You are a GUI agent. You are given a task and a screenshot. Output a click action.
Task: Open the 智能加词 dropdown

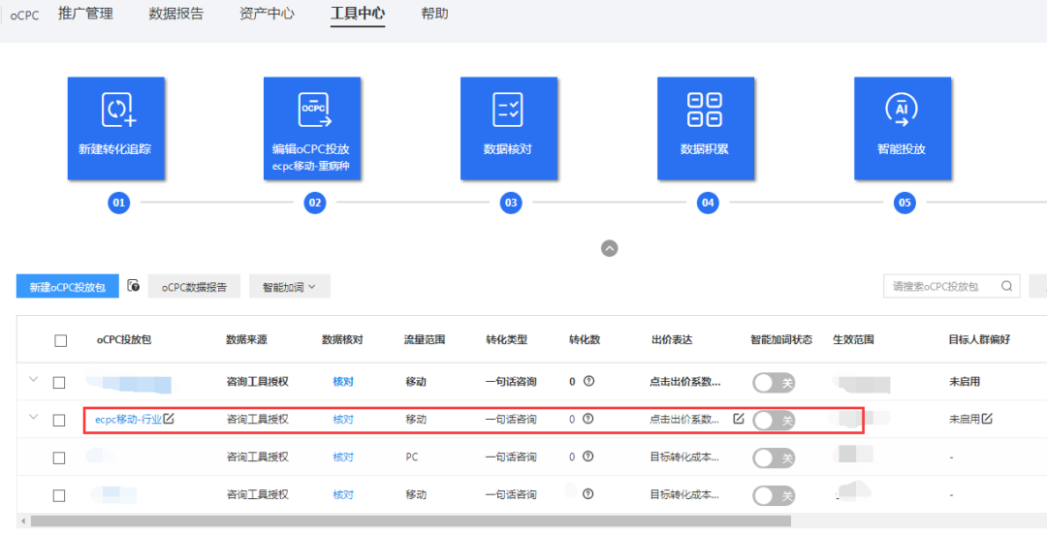[x=289, y=286]
